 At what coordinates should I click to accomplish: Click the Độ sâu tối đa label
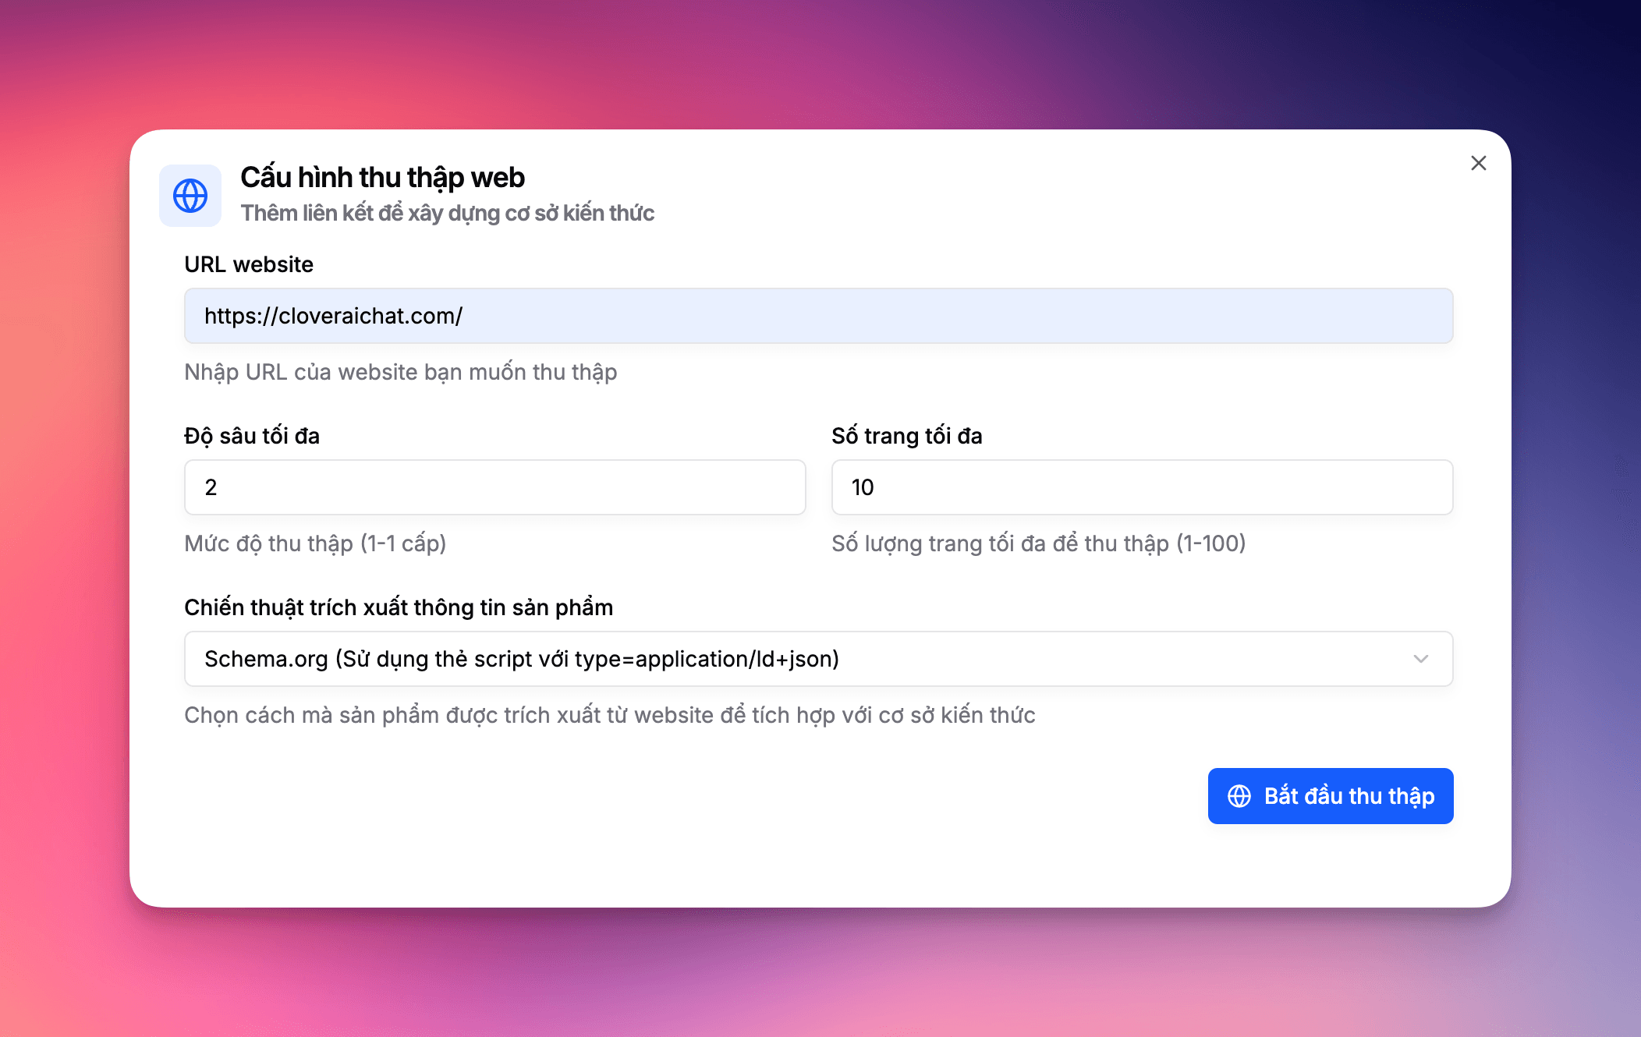252,436
